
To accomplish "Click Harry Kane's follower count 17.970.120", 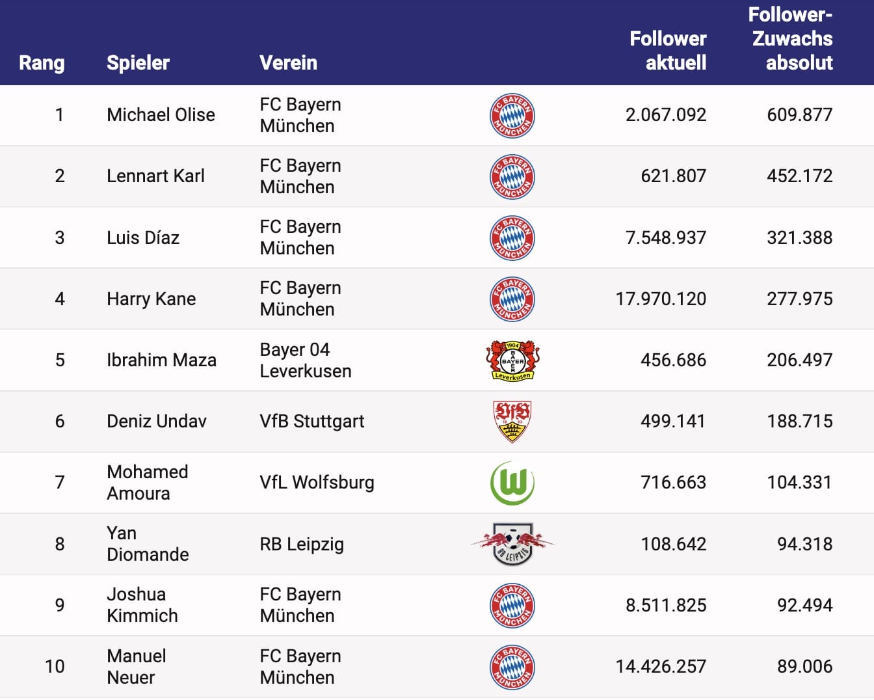I will click(x=661, y=299).
